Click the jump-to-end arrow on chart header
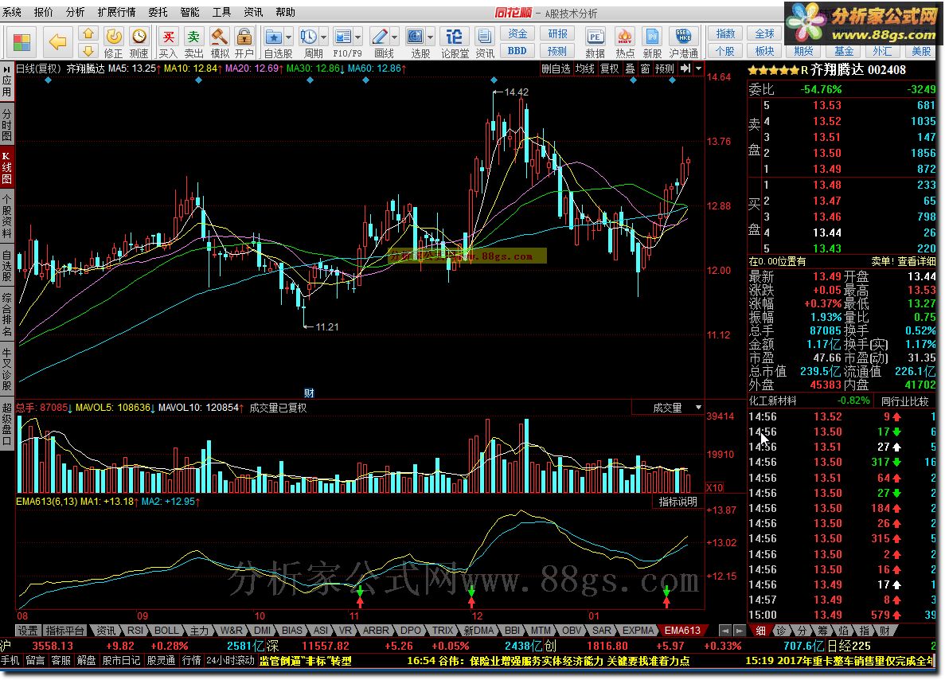The image size is (945, 680). pos(685,68)
